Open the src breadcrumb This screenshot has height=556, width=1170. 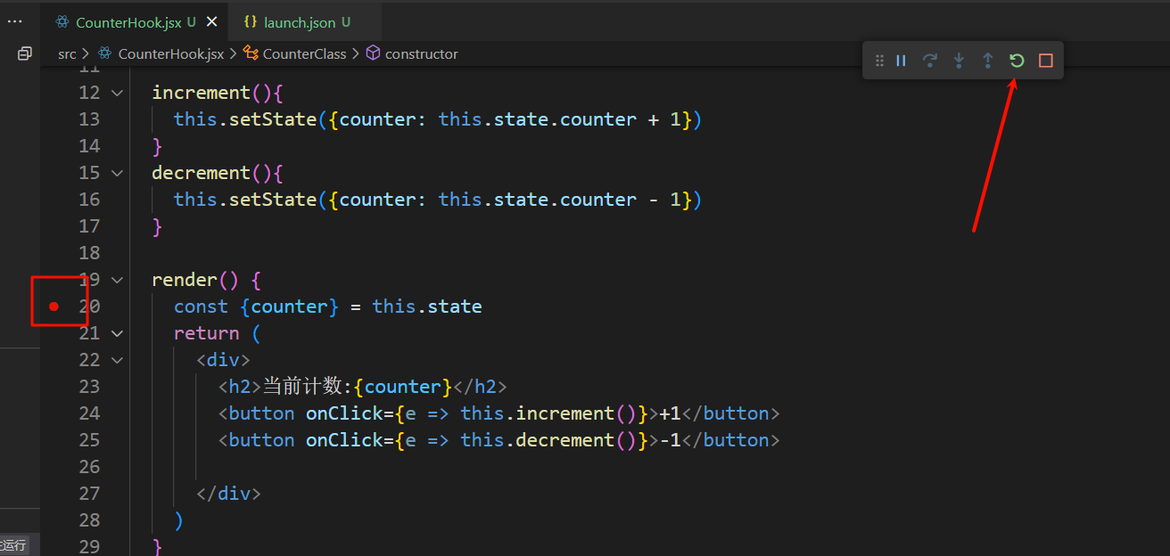pyautogui.click(x=67, y=53)
